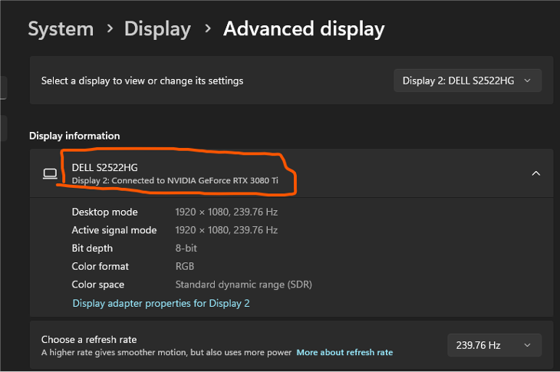Click the Display information section heading

pyautogui.click(x=74, y=136)
